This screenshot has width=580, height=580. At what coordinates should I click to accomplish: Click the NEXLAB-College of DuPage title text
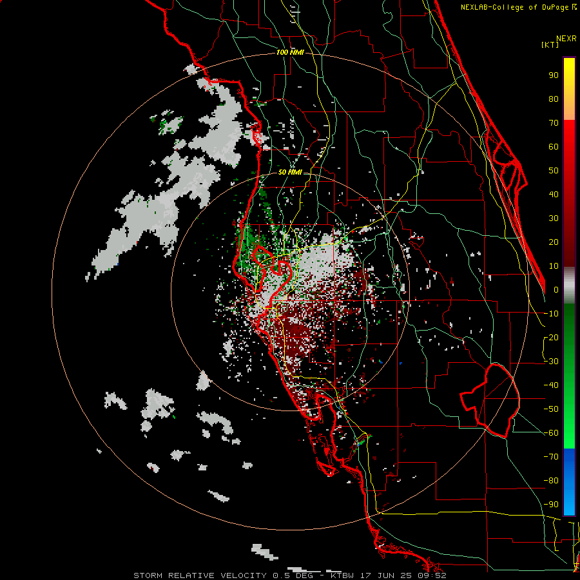pos(518,7)
